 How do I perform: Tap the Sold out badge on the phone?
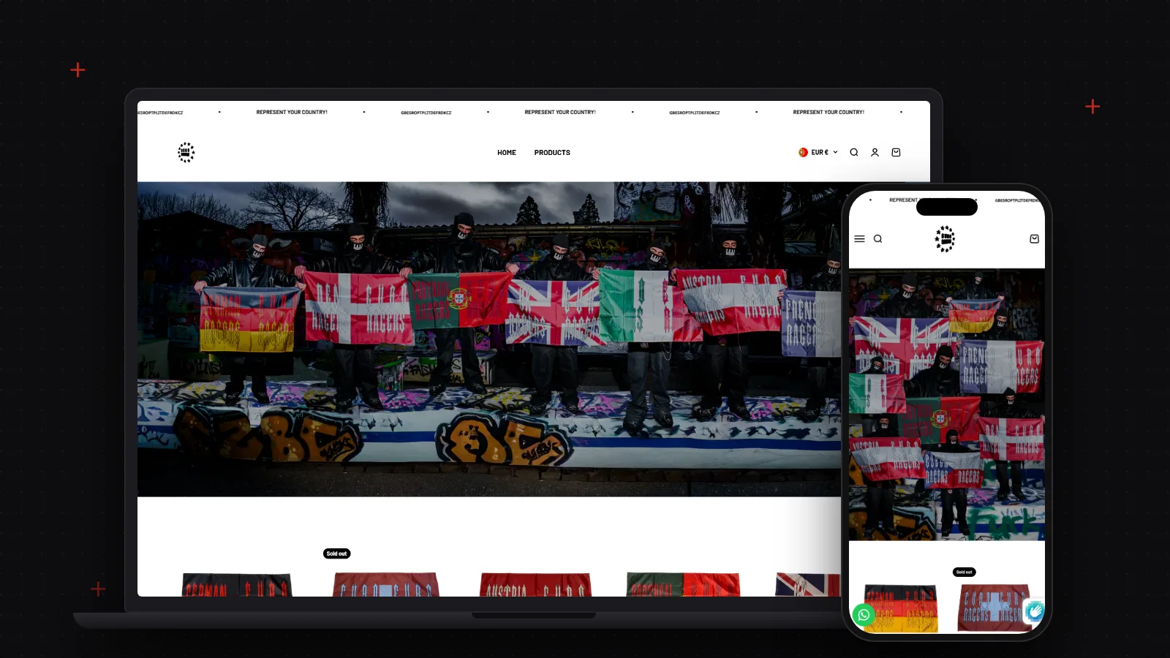[x=965, y=572]
